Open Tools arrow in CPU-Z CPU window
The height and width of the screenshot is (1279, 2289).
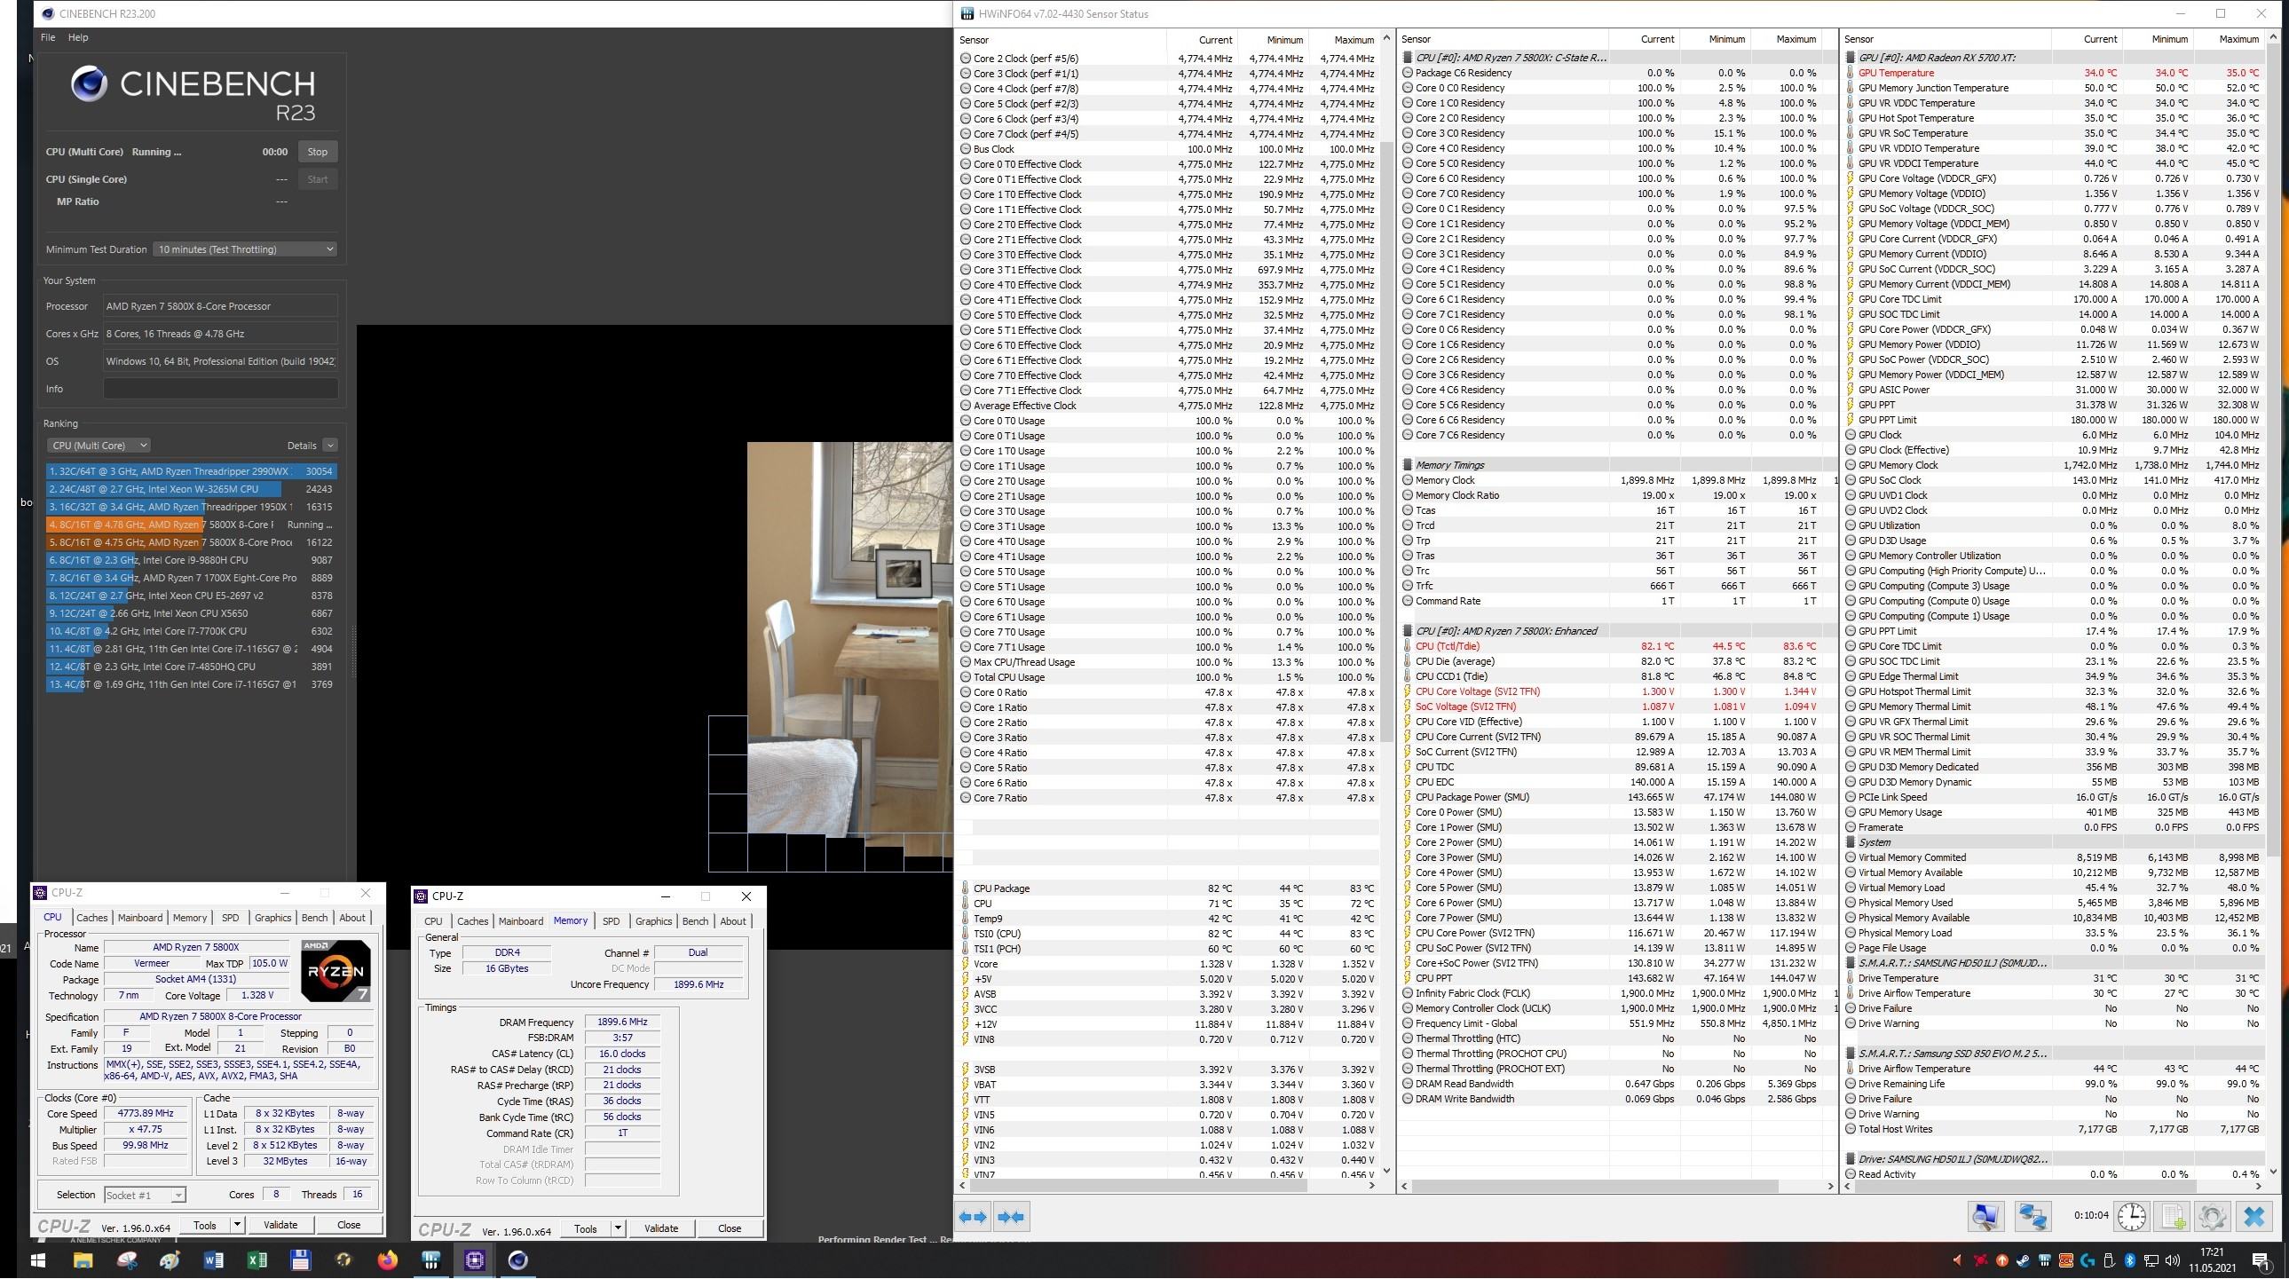[237, 1225]
